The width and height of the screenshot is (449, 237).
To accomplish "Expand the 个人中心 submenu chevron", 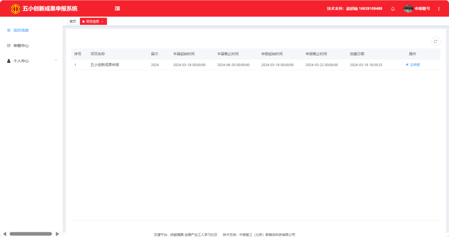I will (x=56, y=60).
